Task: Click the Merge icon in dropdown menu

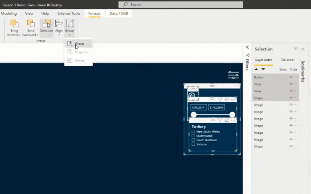Action: click(x=69, y=60)
